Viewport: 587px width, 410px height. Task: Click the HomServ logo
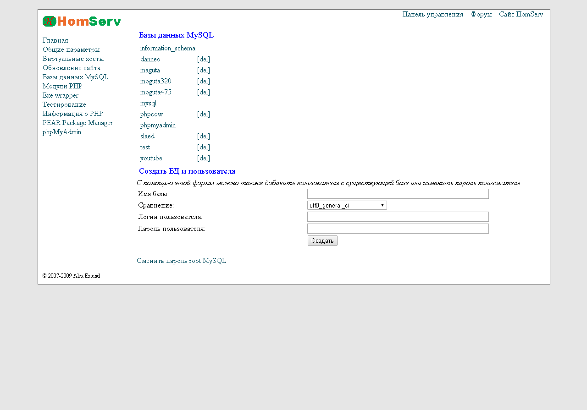tap(82, 21)
